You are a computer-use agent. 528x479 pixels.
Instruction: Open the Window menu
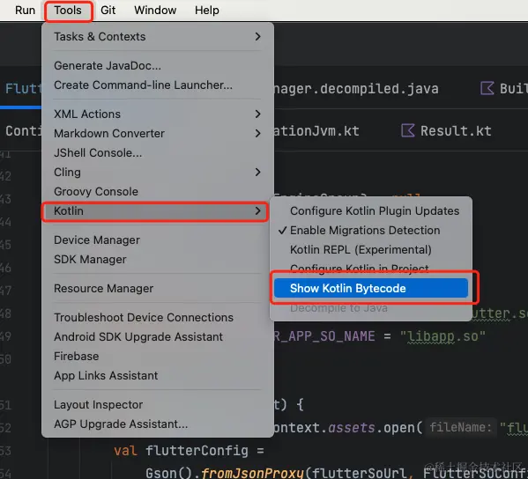(x=155, y=10)
